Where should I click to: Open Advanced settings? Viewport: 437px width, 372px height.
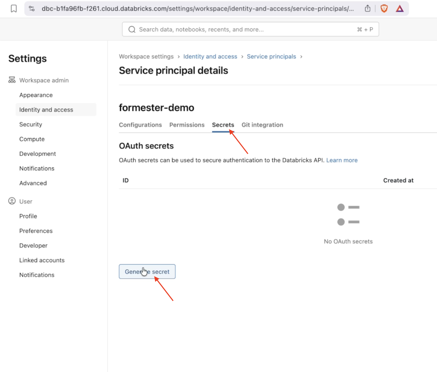pos(33,183)
